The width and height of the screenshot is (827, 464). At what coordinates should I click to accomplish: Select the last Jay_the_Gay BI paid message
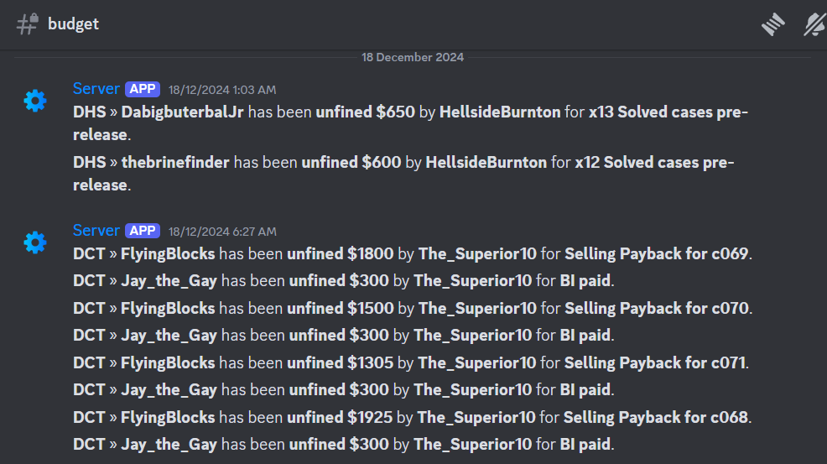click(x=343, y=445)
